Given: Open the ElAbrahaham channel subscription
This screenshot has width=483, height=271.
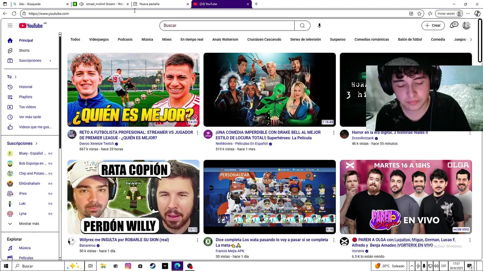Looking at the screenshot, I should click(x=29, y=184).
